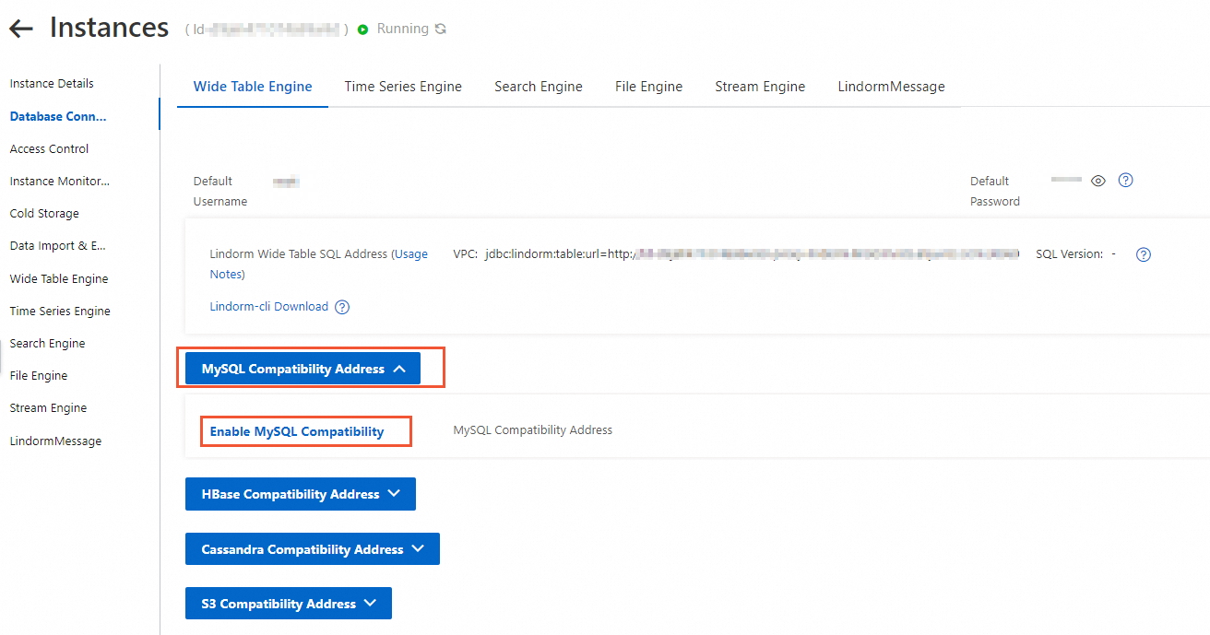Click the jdbc:lindorm:table:url VPC address
The image size is (1210, 635).
[x=752, y=254]
